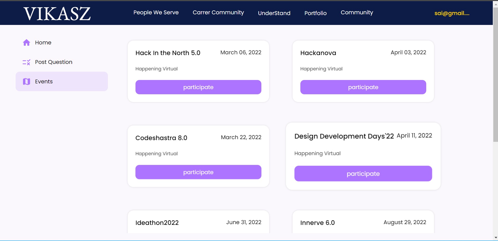Select the Home icon in the sidebar
Image resolution: width=498 pixels, height=241 pixels.
(27, 42)
